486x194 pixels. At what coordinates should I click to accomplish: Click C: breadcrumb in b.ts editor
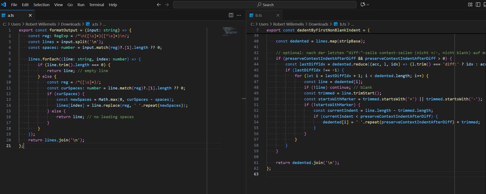(252, 24)
